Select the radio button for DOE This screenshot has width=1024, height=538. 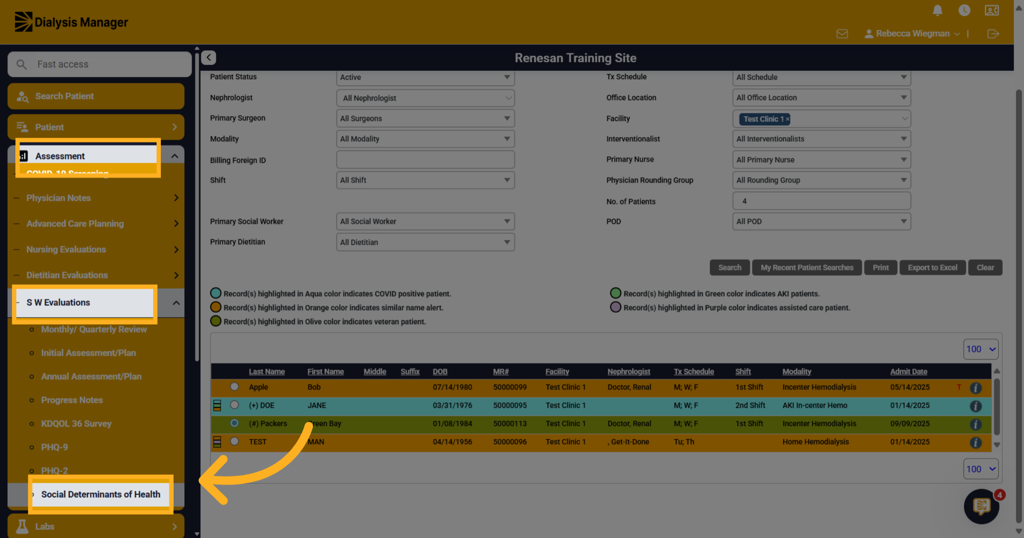pyautogui.click(x=234, y=405)
